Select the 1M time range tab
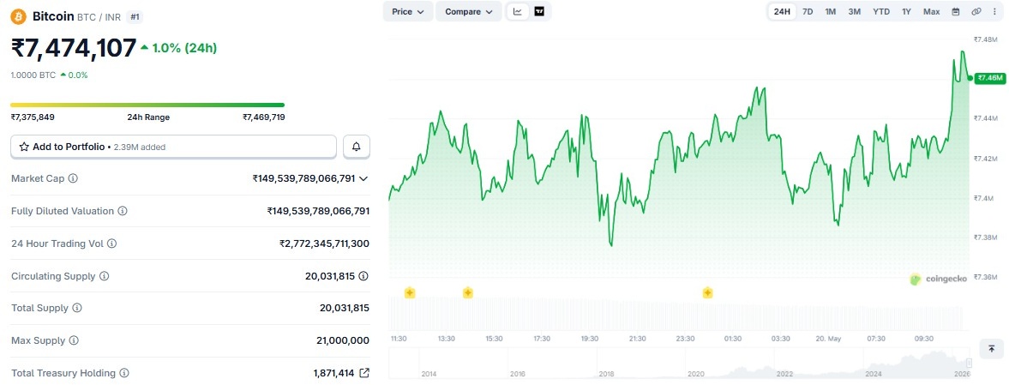Viewport: 1009px width, 385px height. pos(831,12)
